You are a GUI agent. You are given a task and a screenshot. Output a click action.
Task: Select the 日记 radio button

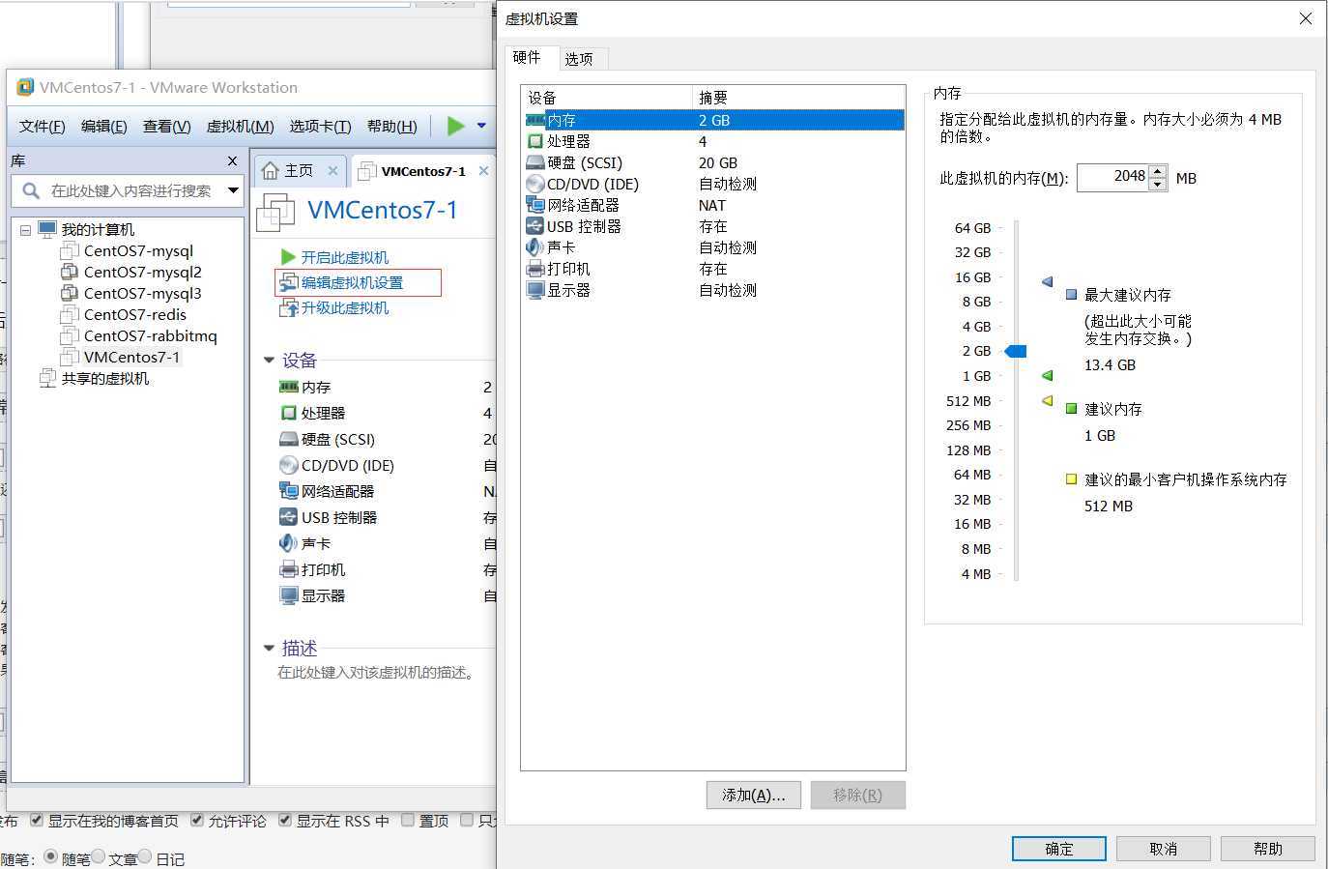point(145,856)
